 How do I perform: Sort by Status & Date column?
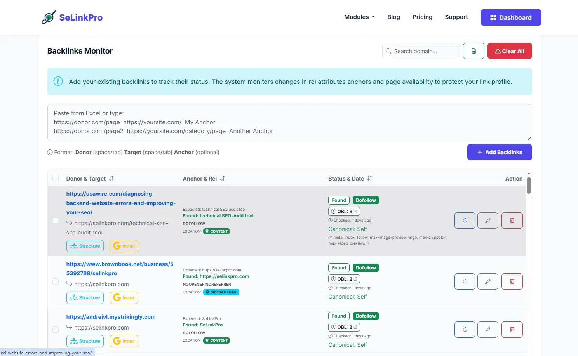click(x=369, y=178)
